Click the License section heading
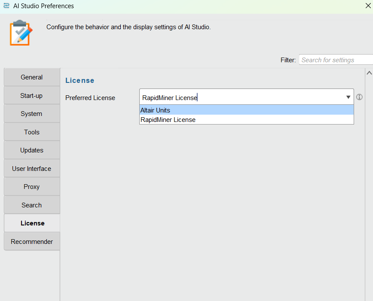 point(79,80)
